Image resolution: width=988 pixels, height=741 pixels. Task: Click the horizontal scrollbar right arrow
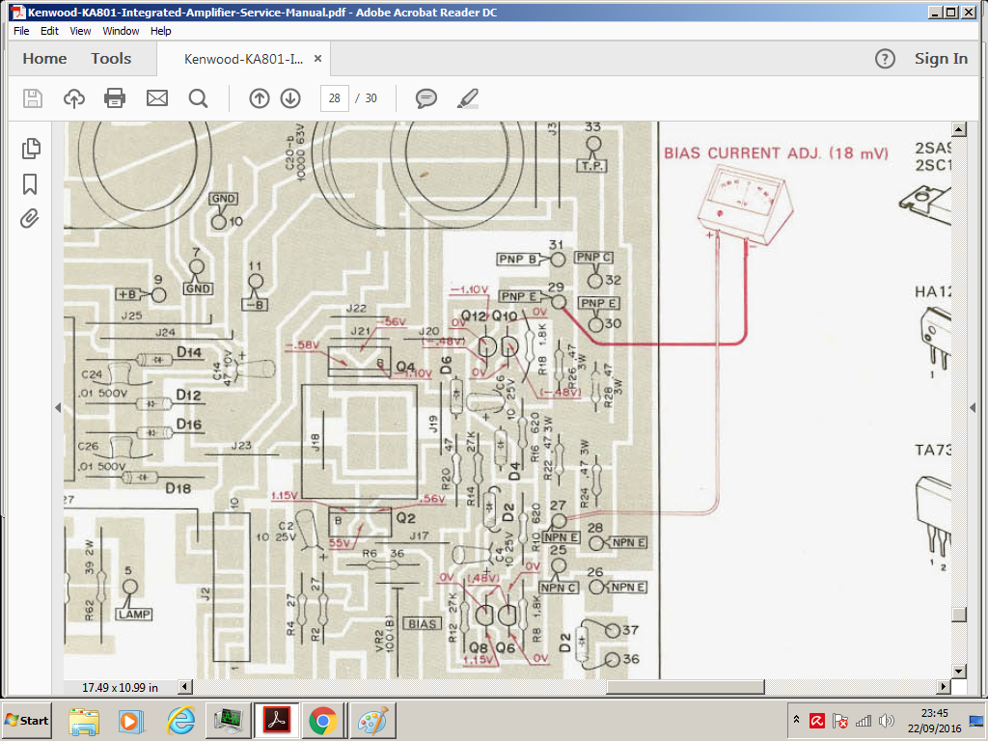[x=944, y=687]
